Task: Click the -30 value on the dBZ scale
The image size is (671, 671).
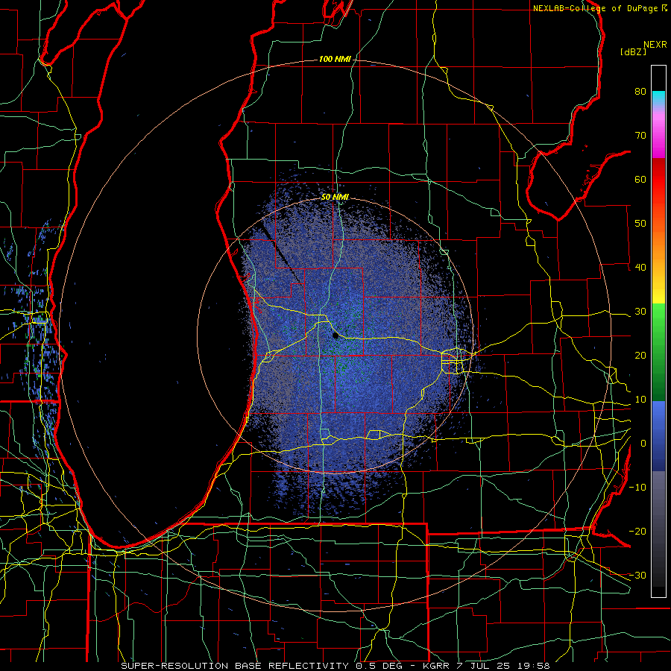Action: point(637,576)
